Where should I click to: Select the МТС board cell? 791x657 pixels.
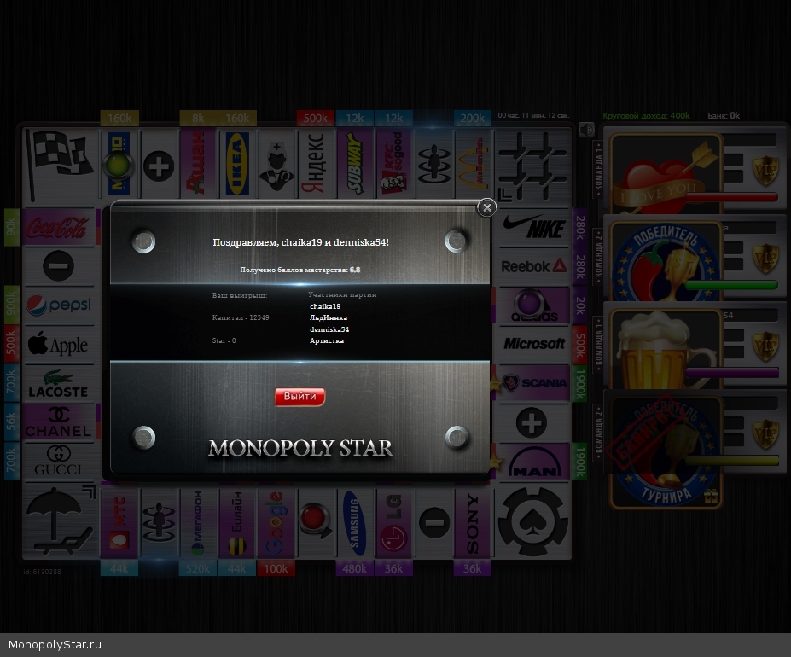pyautogui.click(x=119, y=523)
